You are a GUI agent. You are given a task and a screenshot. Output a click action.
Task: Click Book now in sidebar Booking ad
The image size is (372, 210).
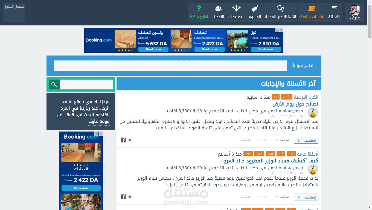pyautogui.click(x=81, y=188)
